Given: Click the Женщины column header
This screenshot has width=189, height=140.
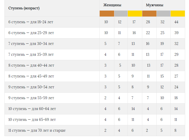Looking at the screenshot, I should click(112, 5).
